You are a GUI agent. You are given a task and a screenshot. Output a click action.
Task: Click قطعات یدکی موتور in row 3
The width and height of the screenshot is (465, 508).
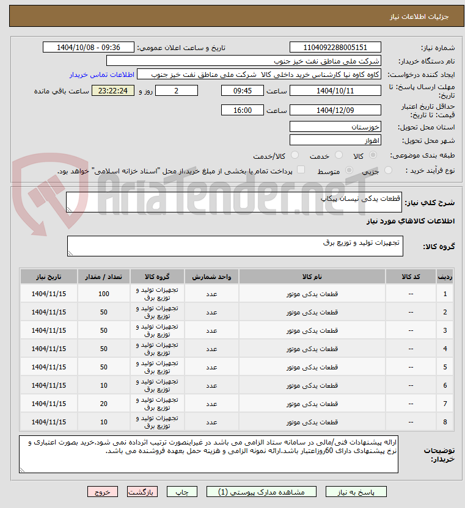coord(312,330)
